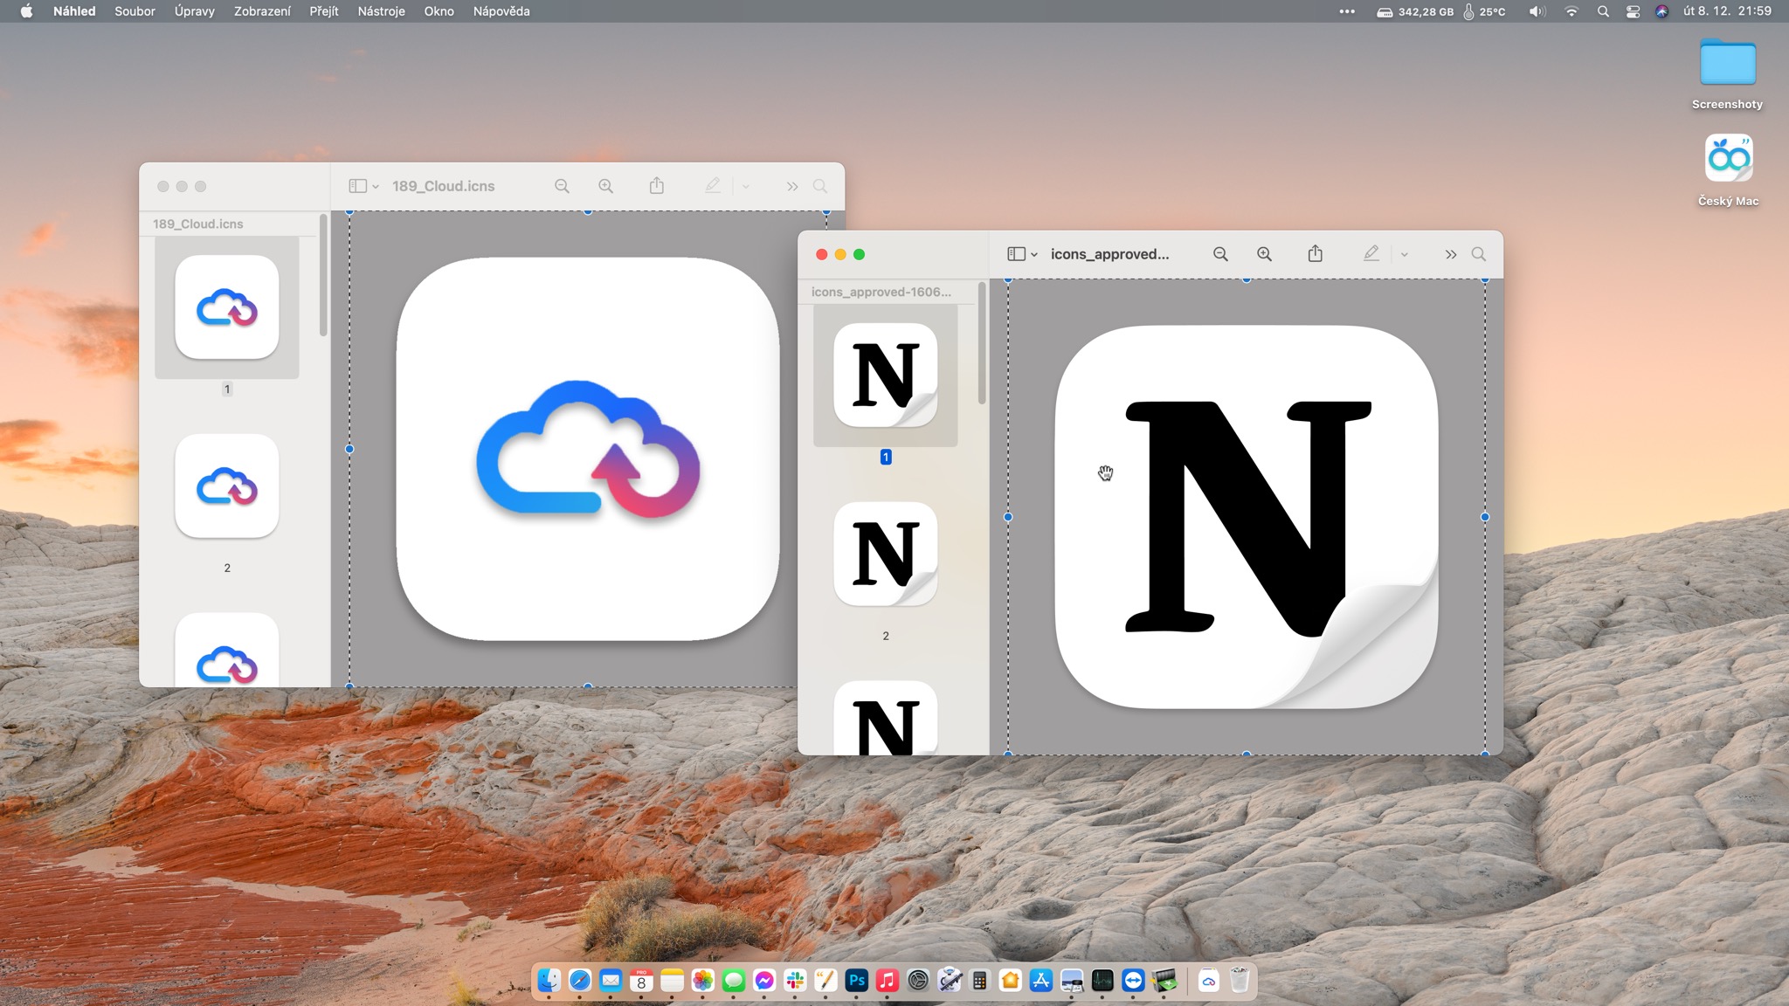Screen dimensions: 1789x1006
Task: Toggle sidebar view in the 189_Cloud.icns window
Action: [x=357, y=186]
